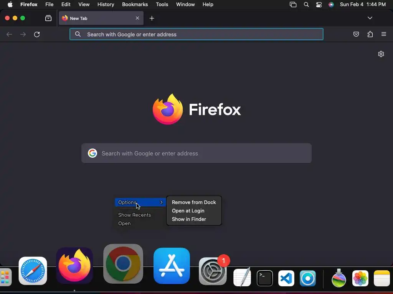Reload the current page
The width and height of the screenshot is (393, 294).
coord(37,34)
